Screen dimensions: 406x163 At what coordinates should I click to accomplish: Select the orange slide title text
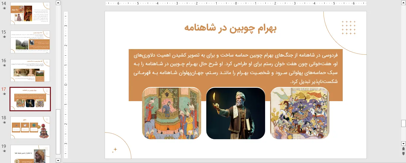230,28
